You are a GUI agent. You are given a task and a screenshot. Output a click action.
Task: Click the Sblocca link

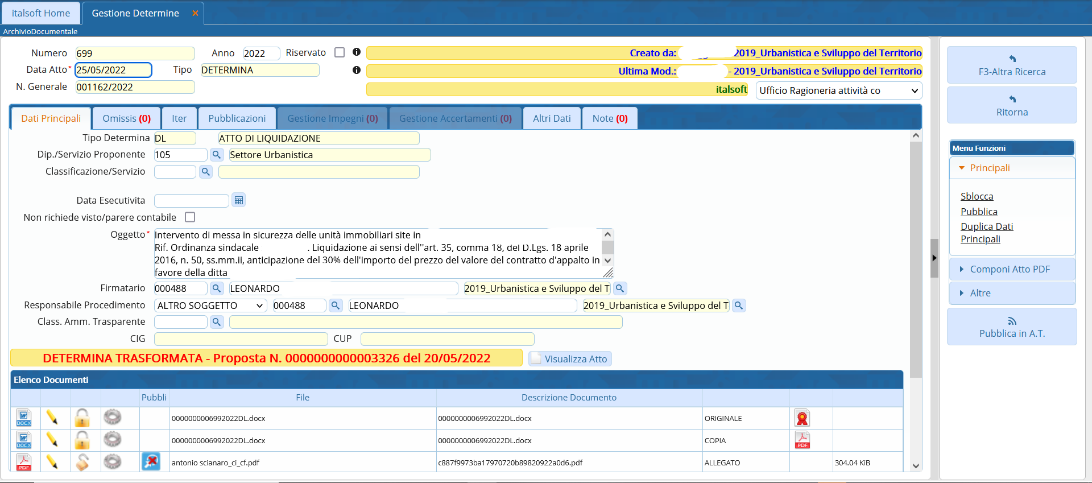(977, 196)
